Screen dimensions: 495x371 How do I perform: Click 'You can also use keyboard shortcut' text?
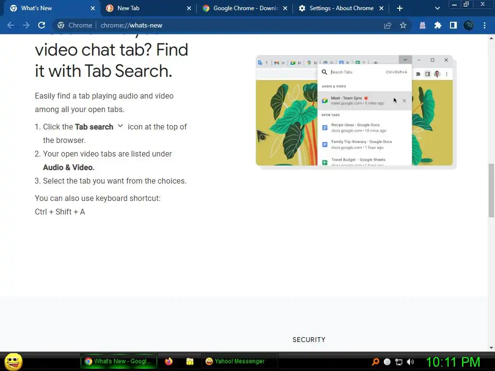(x=98, y=198)
